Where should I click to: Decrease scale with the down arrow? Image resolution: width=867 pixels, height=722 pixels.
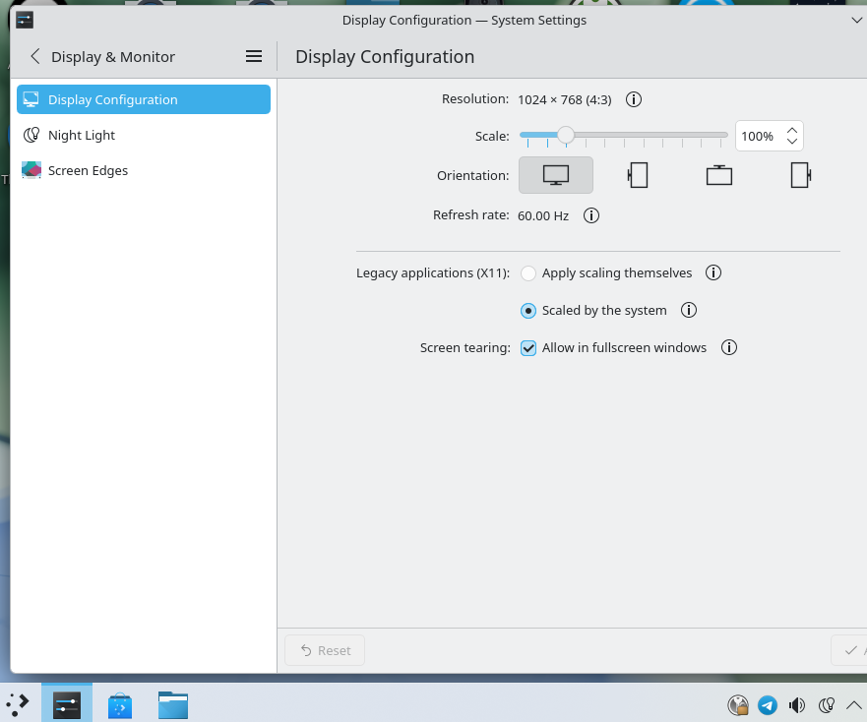[x=792, y=142]
